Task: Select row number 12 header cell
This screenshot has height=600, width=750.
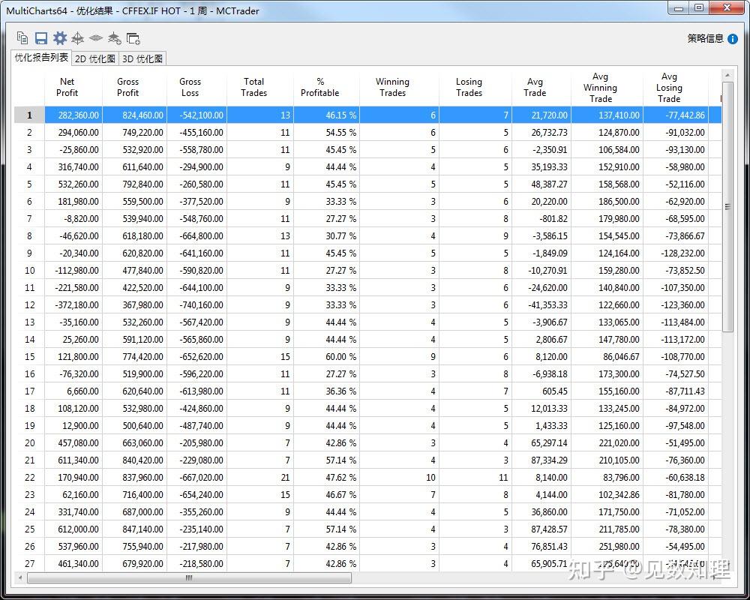Action: [x=29, y=304]
